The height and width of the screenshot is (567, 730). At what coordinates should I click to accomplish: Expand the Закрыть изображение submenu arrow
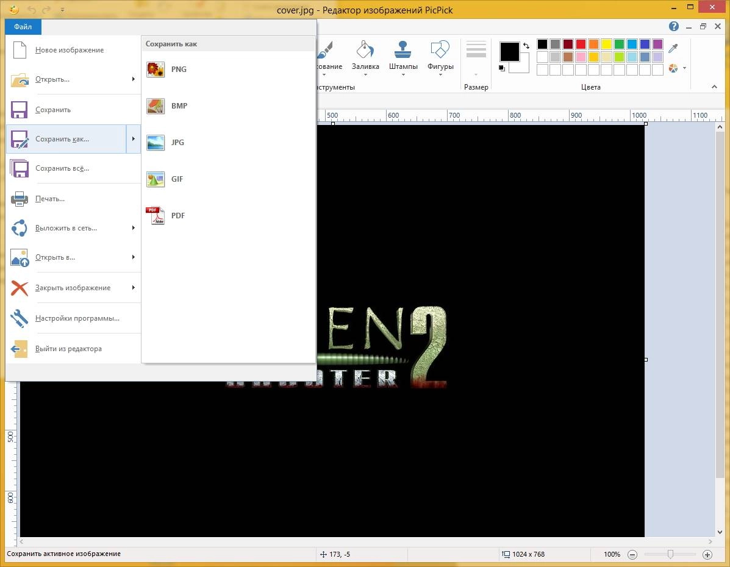point(134,287)
